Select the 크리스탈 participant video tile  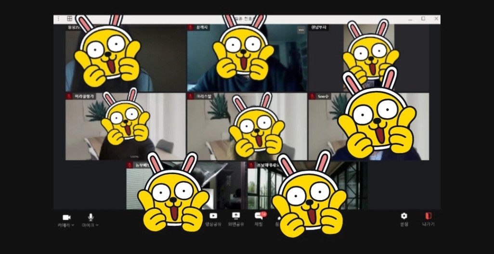[247, 127]
